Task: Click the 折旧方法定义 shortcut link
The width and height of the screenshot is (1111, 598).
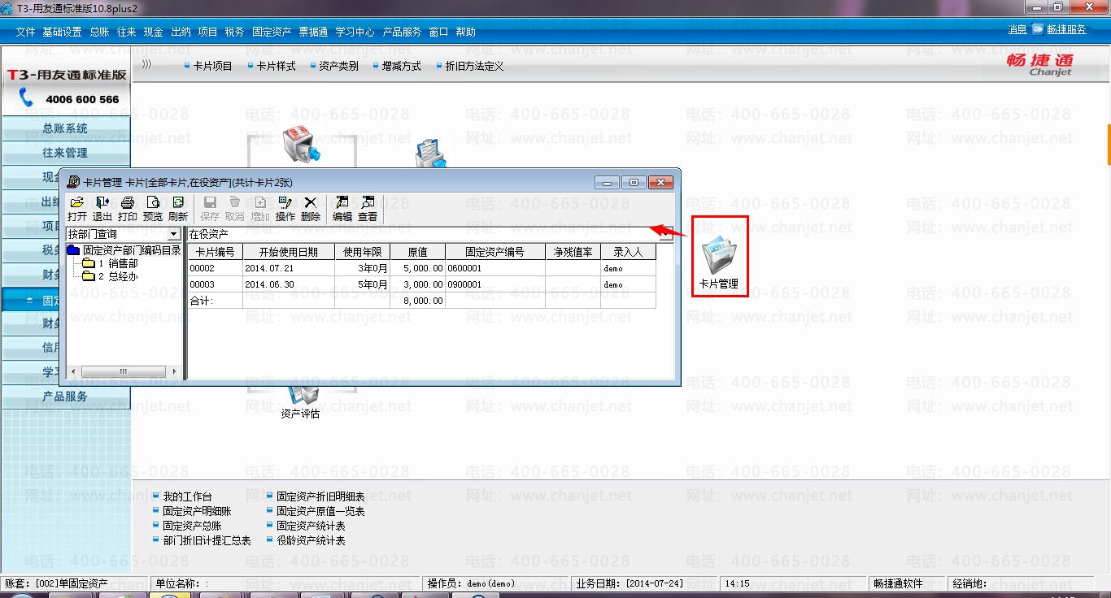Action: [474, 66]
